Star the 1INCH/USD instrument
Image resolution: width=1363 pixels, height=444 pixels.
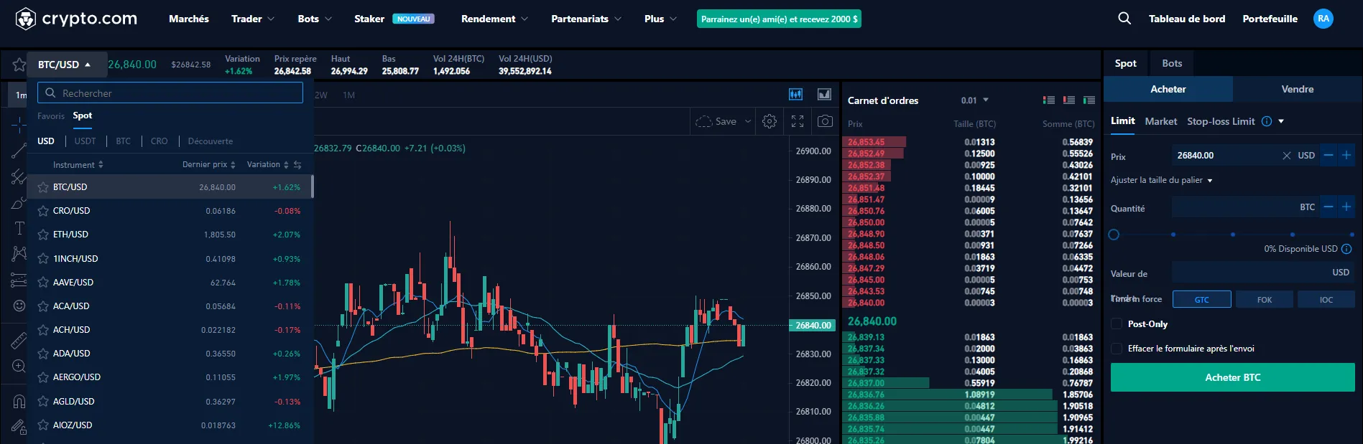pos(43,259)
